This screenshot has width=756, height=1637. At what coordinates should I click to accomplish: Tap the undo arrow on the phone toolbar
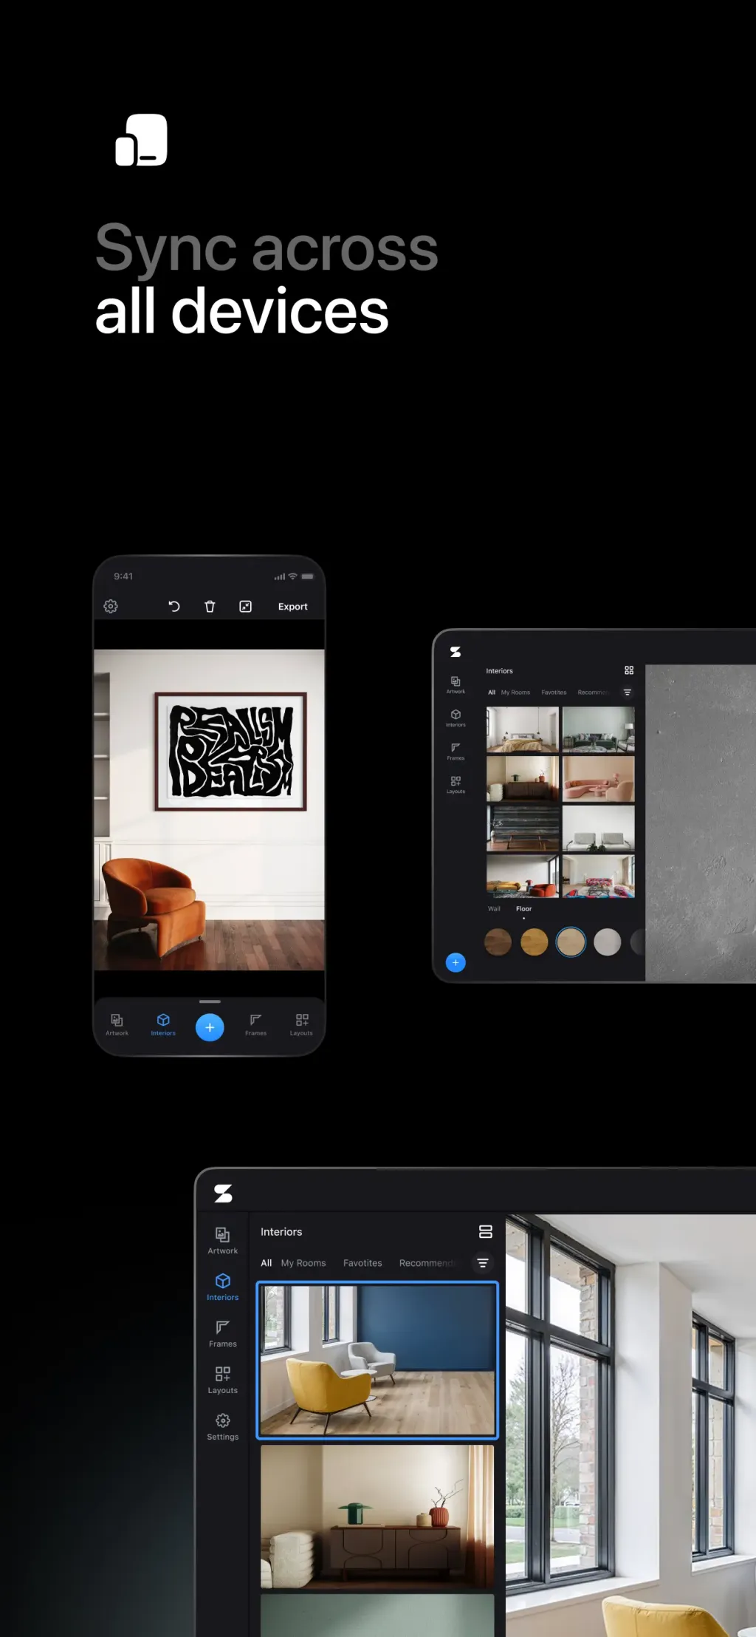[x=174, y=606]
